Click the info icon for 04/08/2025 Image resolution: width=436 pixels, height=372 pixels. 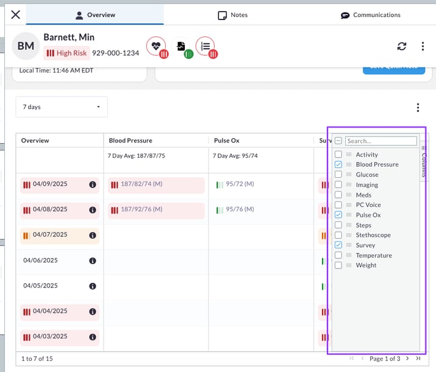pos(93,210)
